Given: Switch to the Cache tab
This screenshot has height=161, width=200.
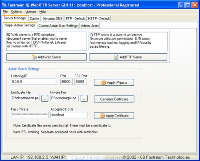Looking at the screenshot, I should pos(34,18).
